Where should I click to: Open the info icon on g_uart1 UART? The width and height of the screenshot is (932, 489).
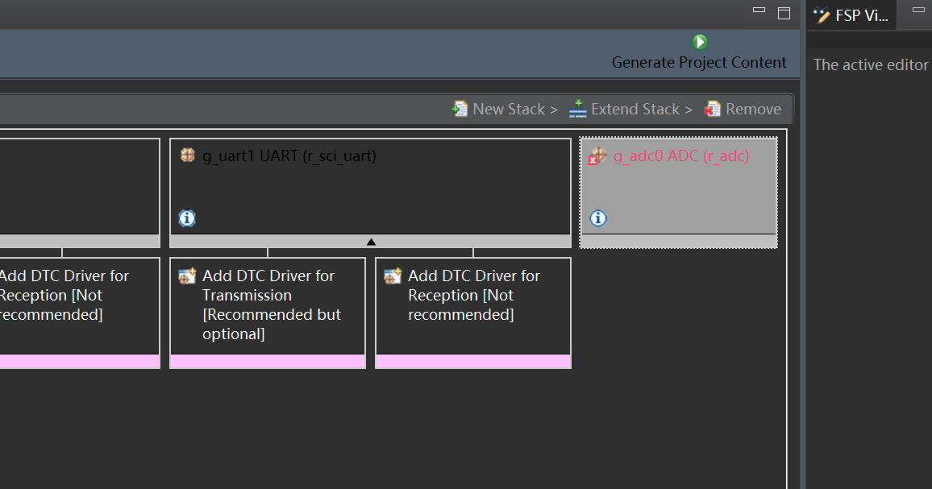coord(187,218)
